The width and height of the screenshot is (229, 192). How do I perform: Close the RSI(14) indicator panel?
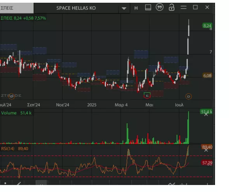206,150
